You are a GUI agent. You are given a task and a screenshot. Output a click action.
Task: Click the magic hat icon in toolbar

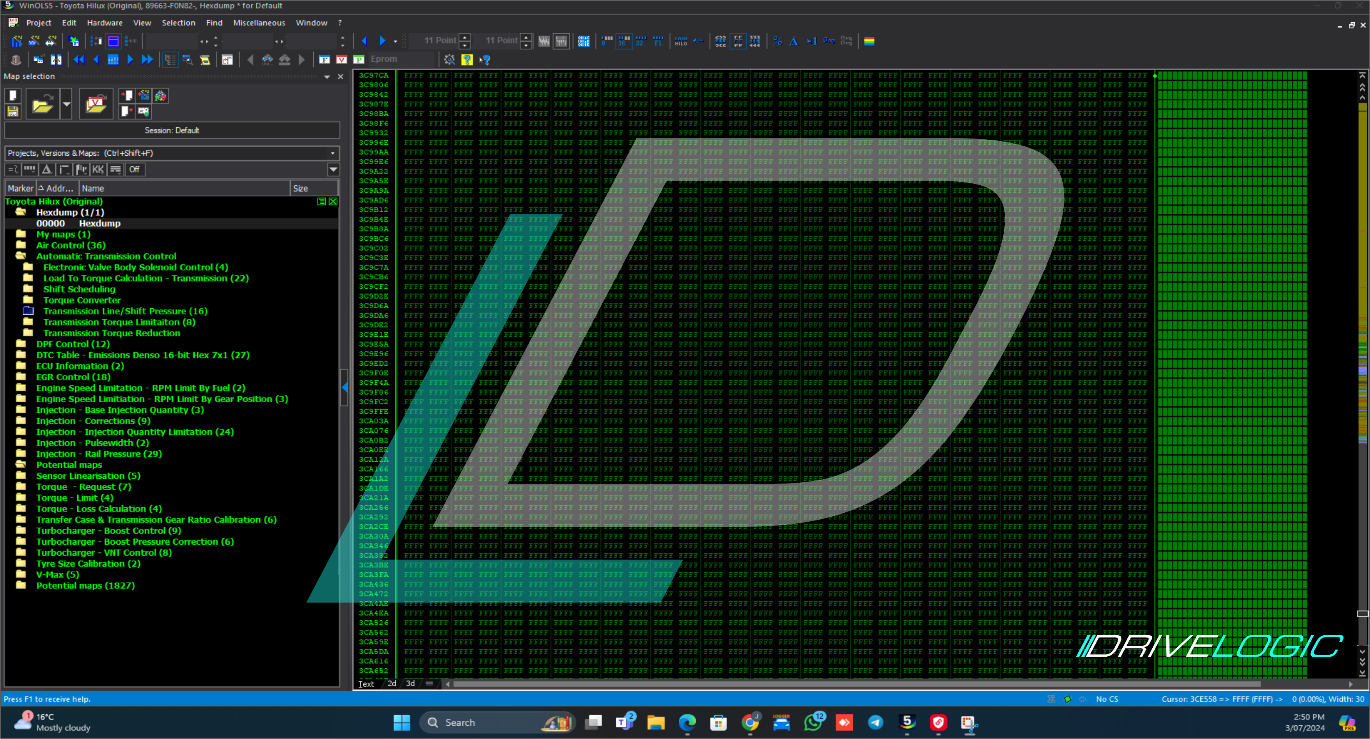tap(16, 60)
